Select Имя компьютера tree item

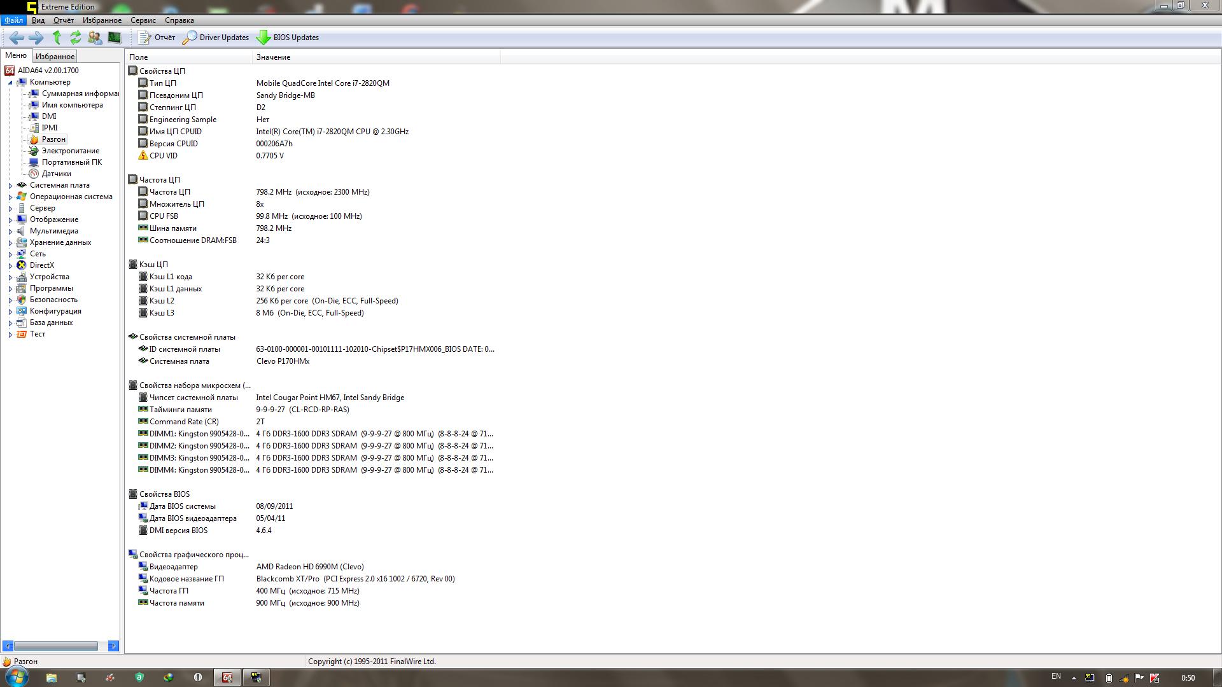click(72, 105)
